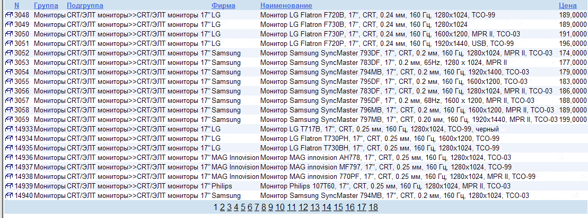Click the row icon beside item 3051

point(9,43)
